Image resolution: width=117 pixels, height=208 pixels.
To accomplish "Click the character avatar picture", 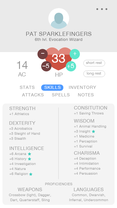I will [x=59, y=18].
